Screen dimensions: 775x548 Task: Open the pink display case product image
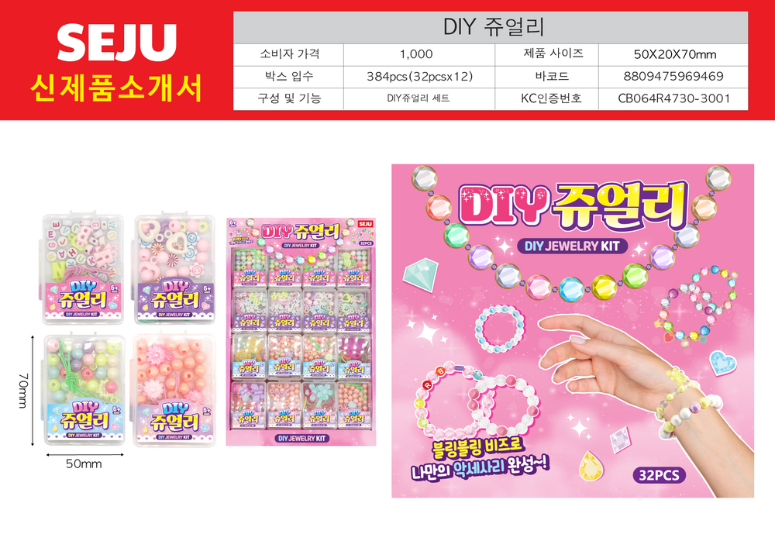(x=301, y=332)
